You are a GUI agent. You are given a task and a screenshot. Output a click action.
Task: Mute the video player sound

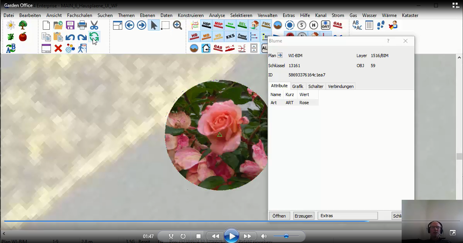pyautogui.click(x=264, y=236)
